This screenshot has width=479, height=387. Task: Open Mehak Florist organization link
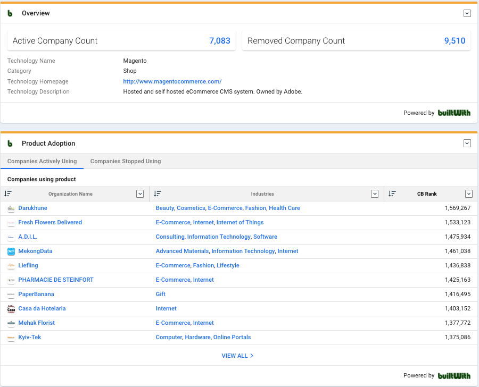pos(37,323)
